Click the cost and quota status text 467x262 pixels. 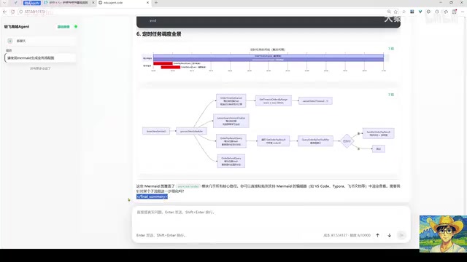coord(347,235)
